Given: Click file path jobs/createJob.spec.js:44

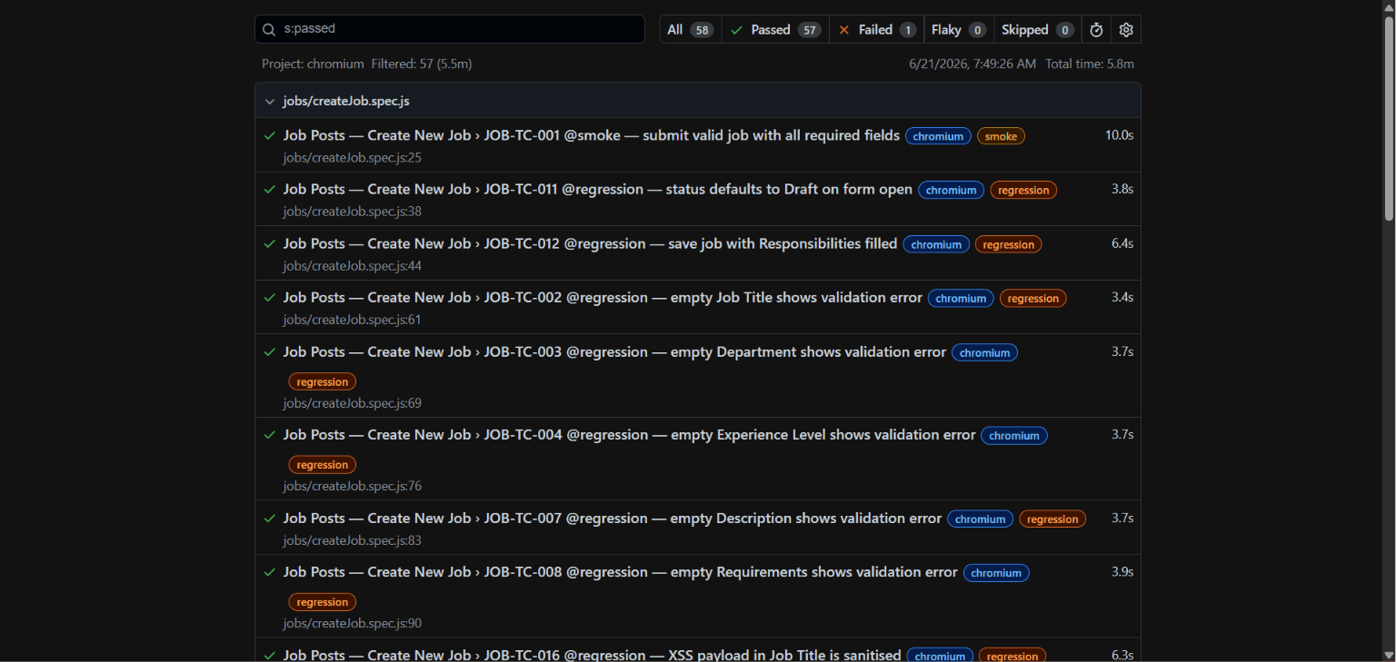Looking at the screenshot, I should [x=352, y=266].
